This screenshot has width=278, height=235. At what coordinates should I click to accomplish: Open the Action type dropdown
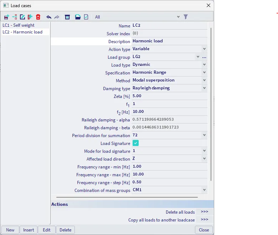(204, 49)
